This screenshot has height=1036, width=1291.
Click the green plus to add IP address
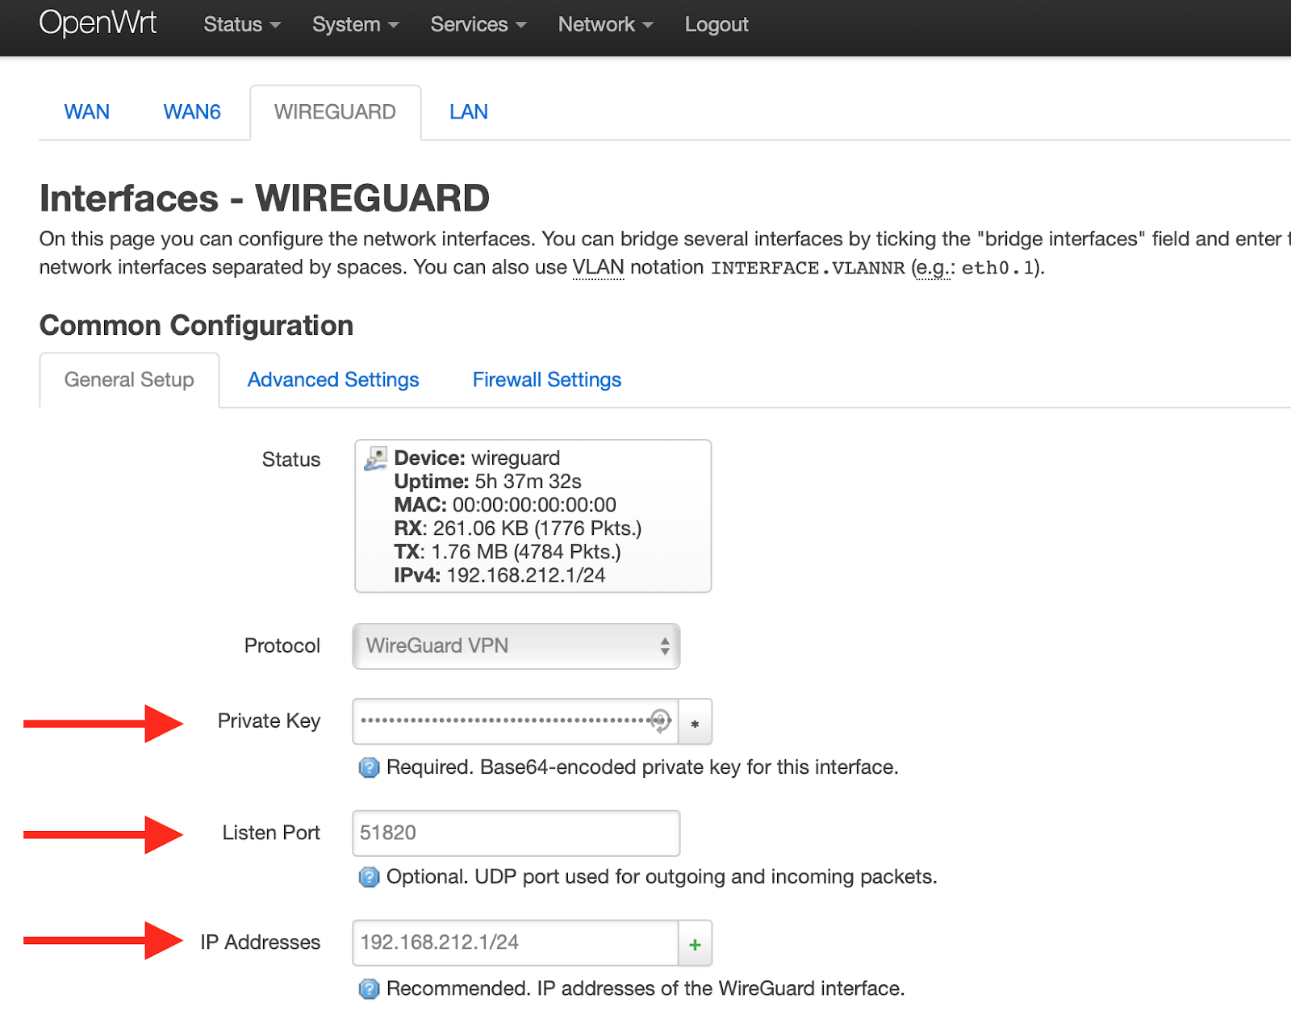point(694,942)
